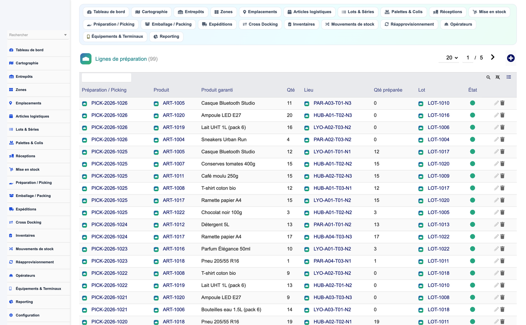Open PICK-2026-1024 link for Détergent 5L
This screenshot has width=526, height=325.
(x=109, y=225)
